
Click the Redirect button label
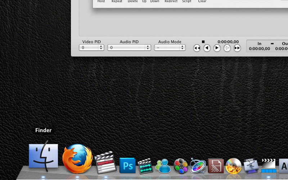[x=171, y=1]
